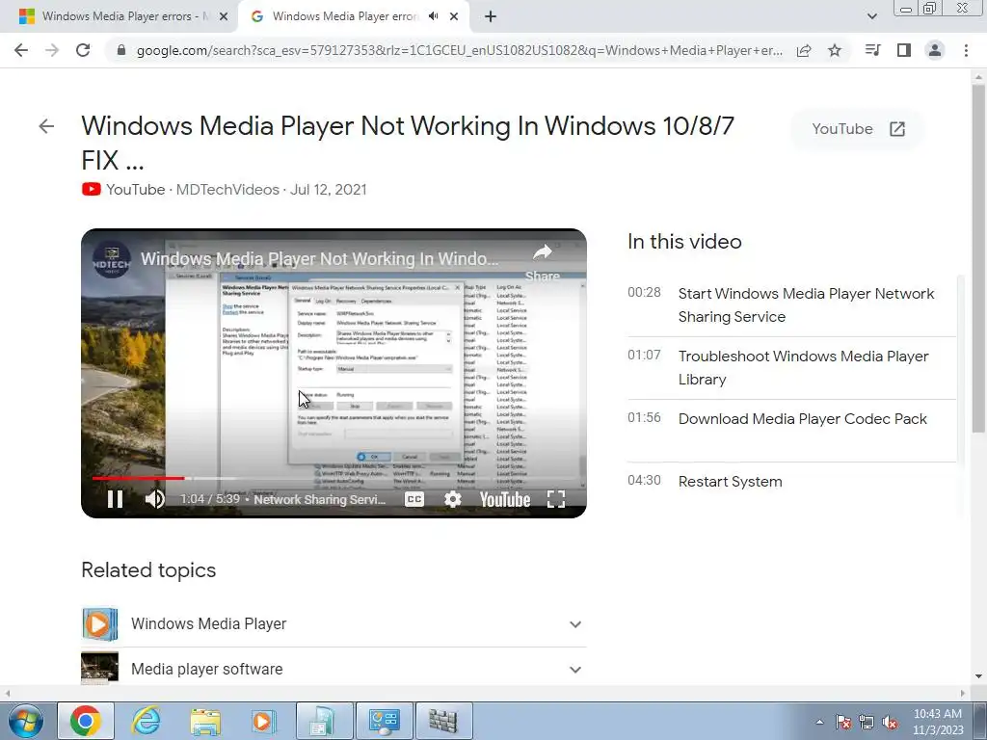The height and width of the screenshot is (740, 987).
Task: Jump to 04:30 Restart System chapter
Action: tap(791, 482)
